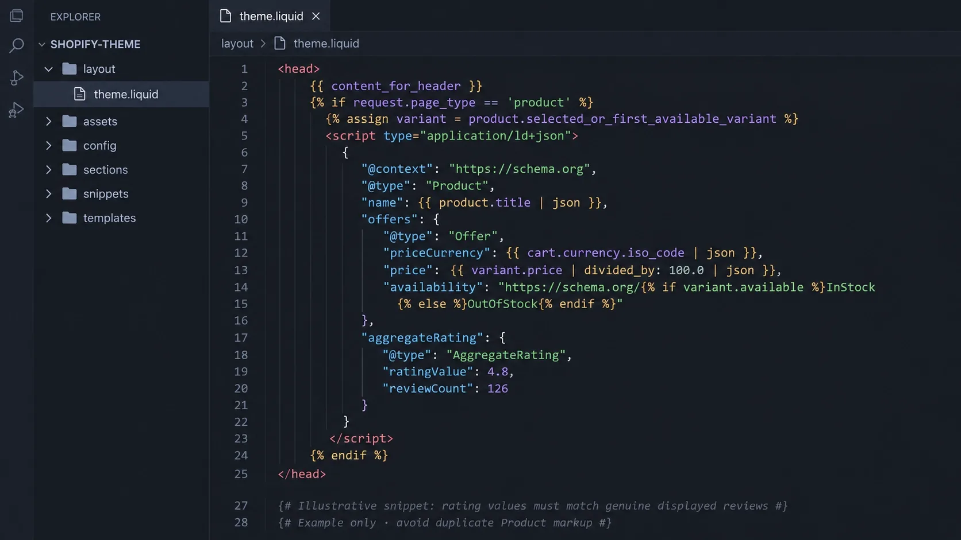This screenshot has width=961, height=540.
Task: Close the theme.liquid tab
Action: click(316, 16)
